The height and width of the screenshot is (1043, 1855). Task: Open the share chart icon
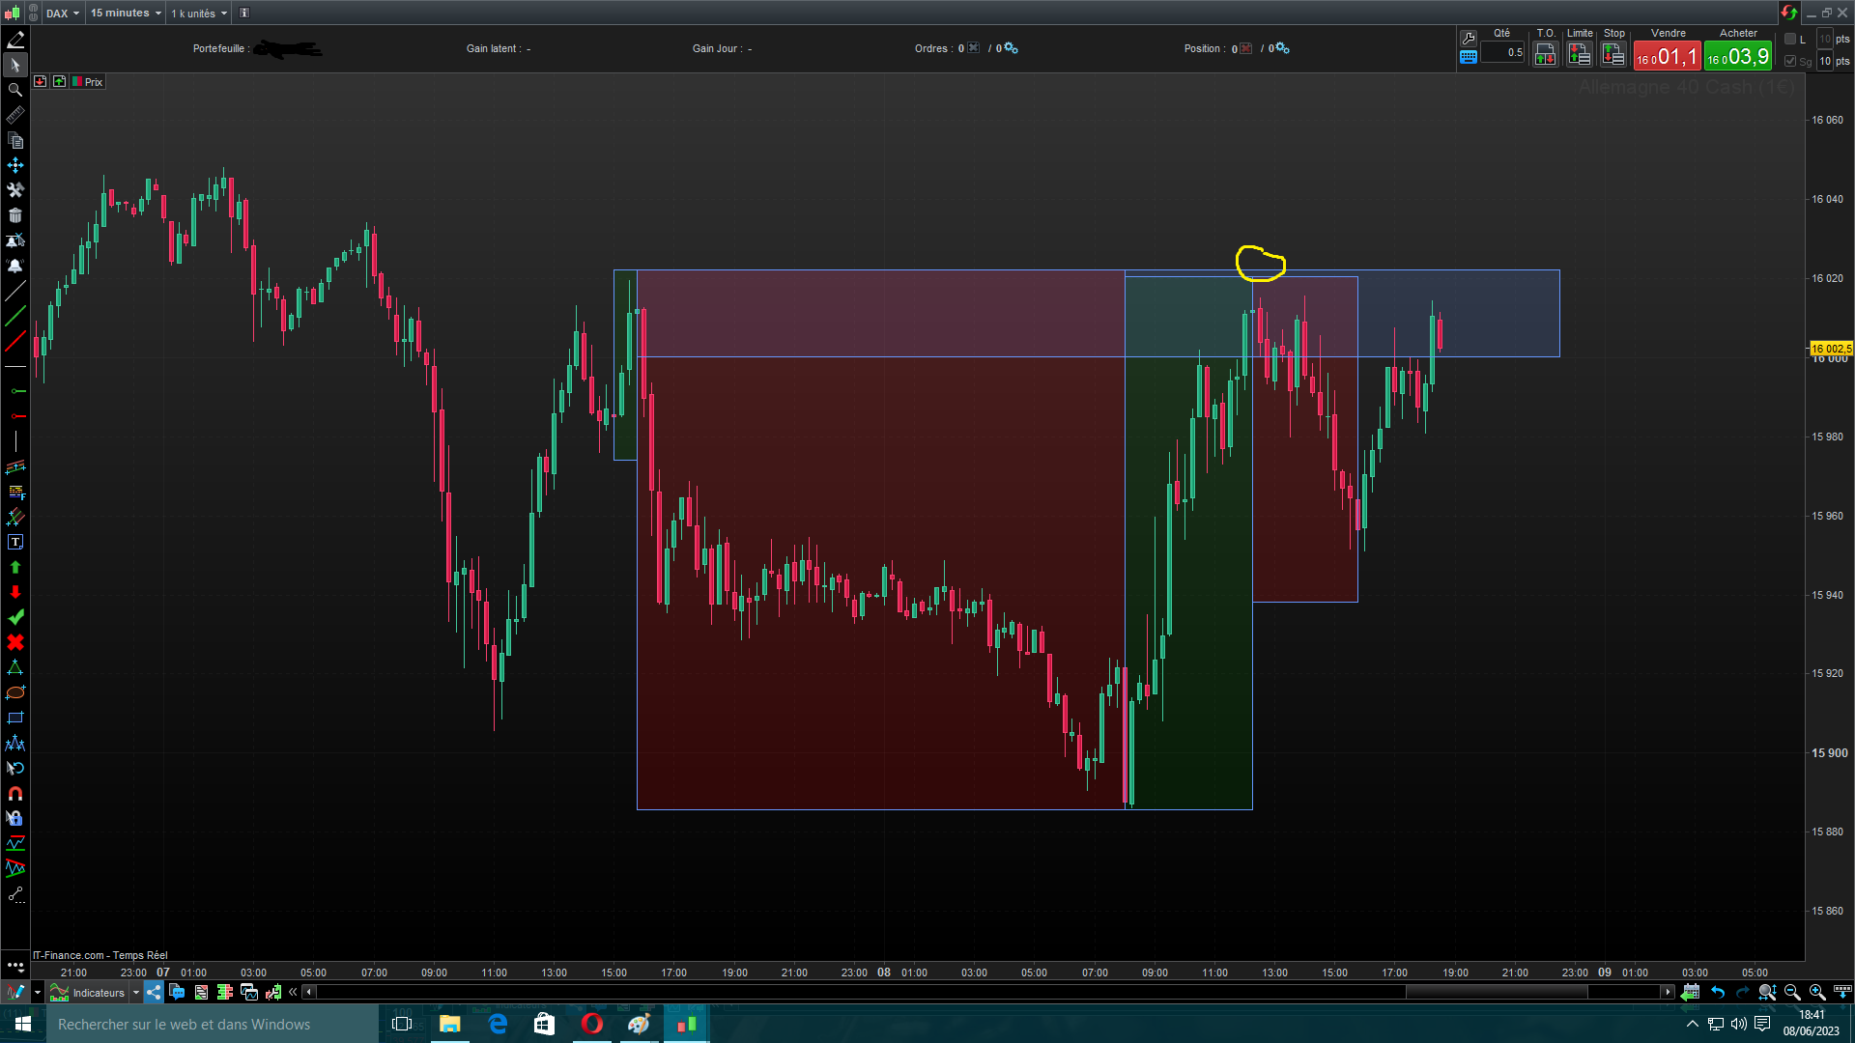coord(154,992)
